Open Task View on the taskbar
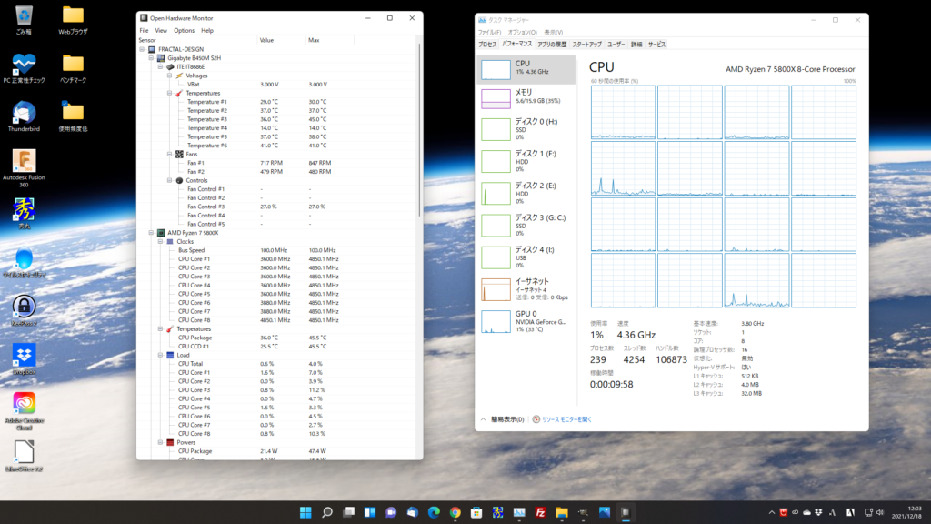 pos(348,512)
